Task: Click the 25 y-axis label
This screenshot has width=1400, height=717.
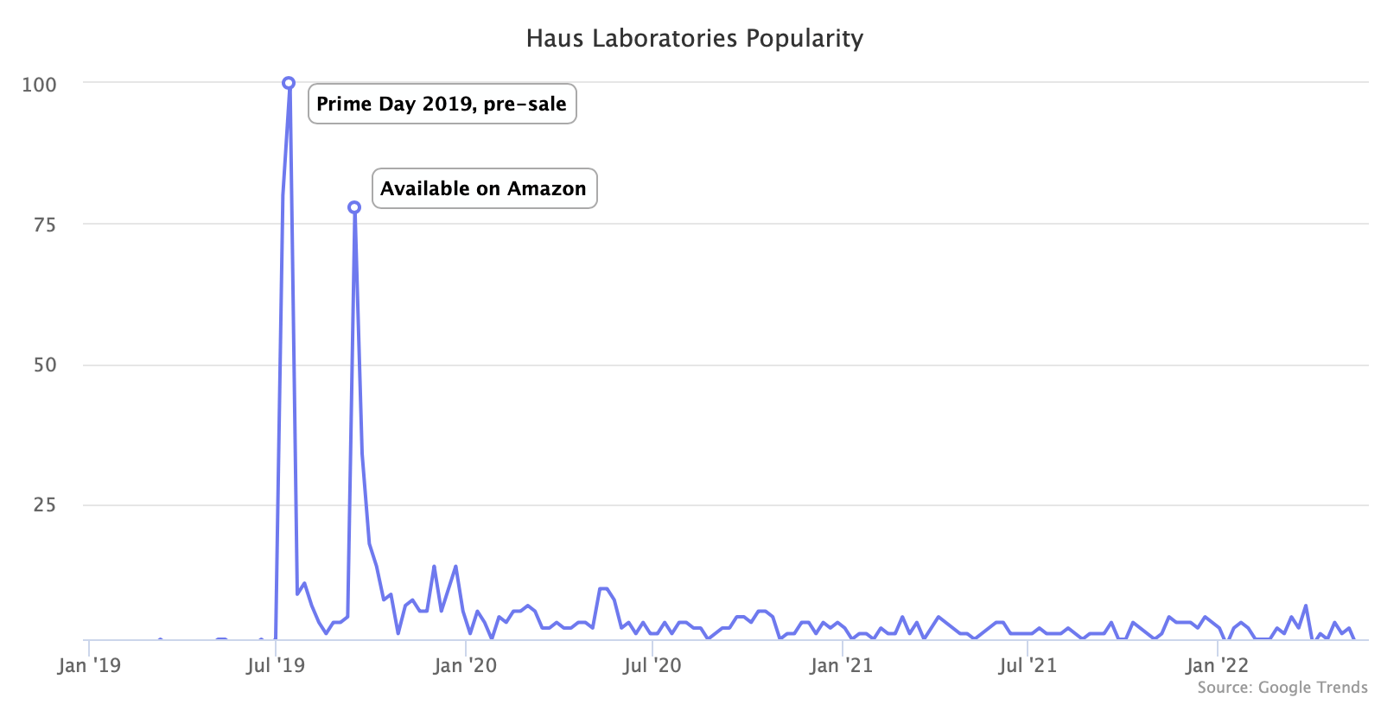Action: 45,504
